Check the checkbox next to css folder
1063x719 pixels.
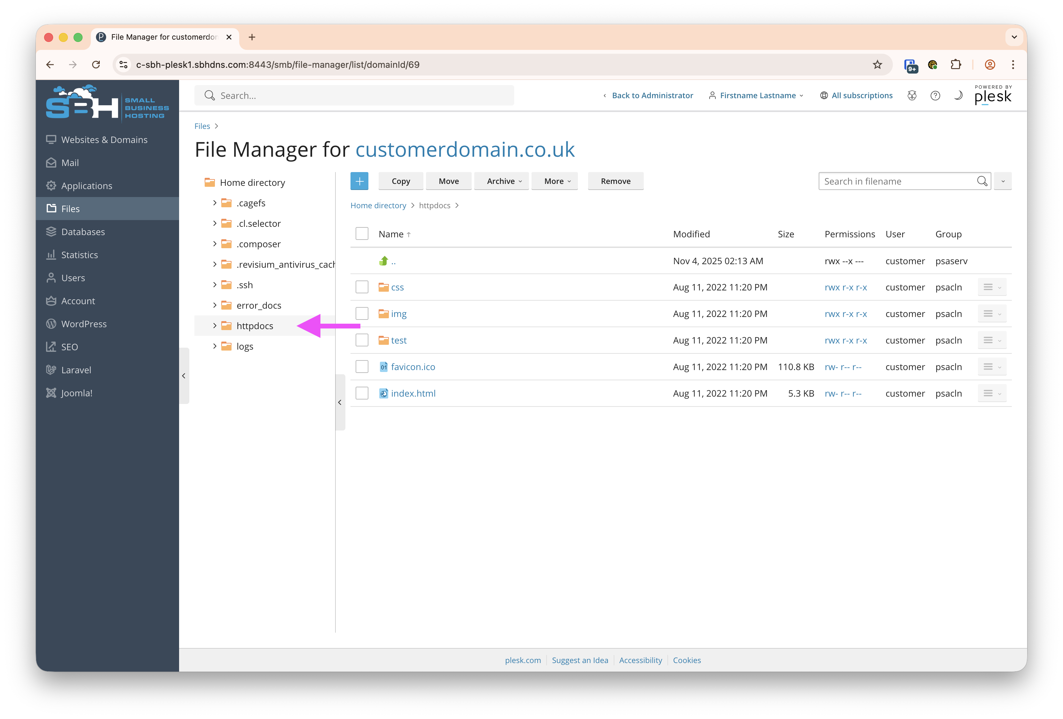click(x=361, y=287)
